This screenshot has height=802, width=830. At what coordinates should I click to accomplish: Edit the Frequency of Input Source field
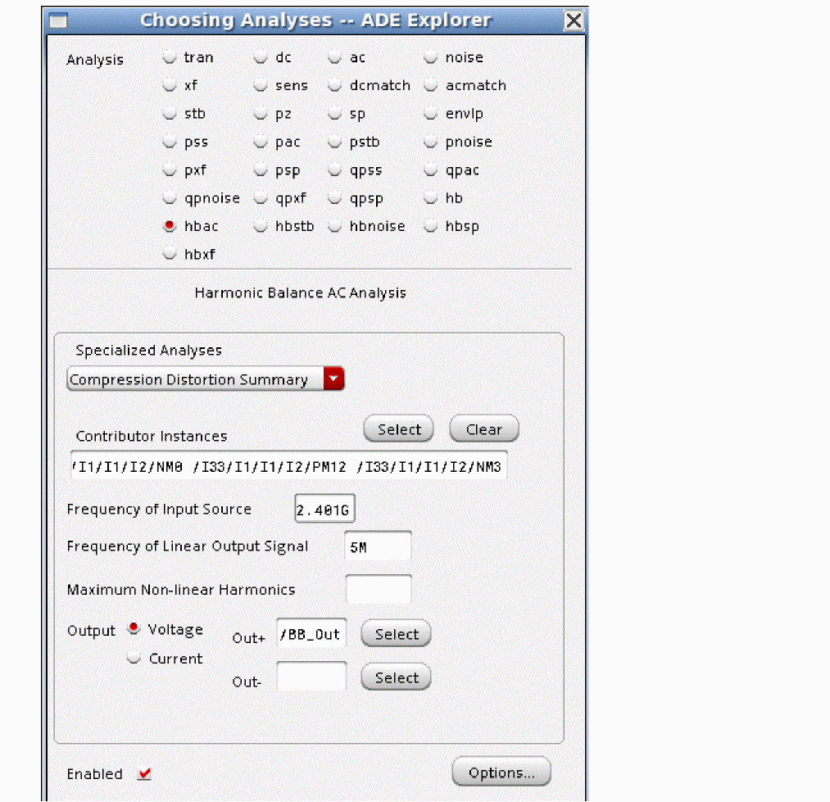coord(324,510)
